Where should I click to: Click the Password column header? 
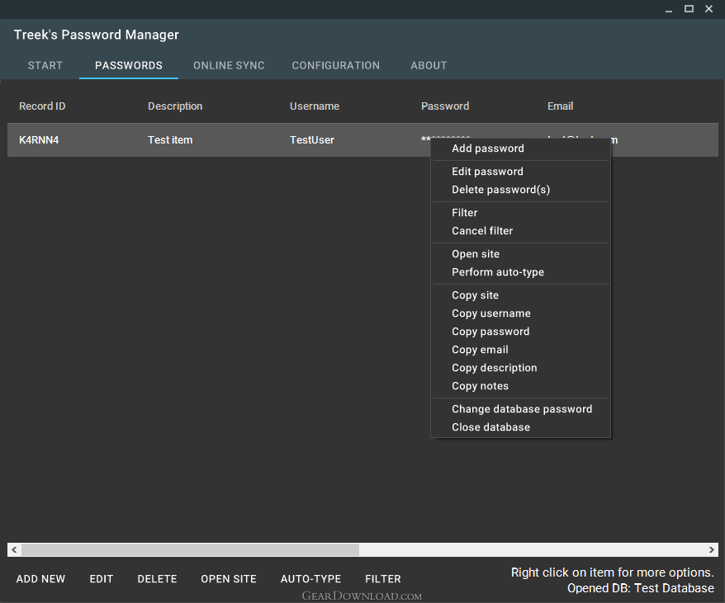click(445, 106)
